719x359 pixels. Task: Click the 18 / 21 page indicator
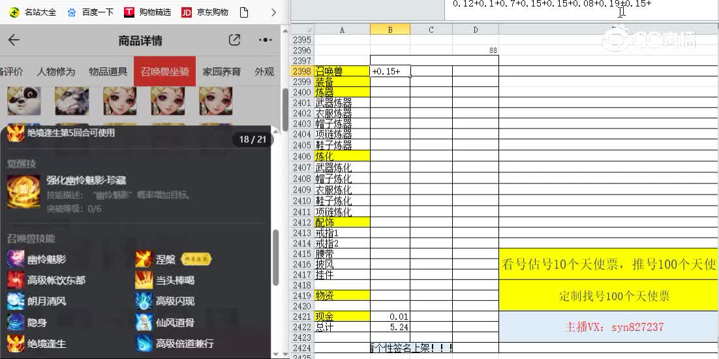tap(252, 140)
